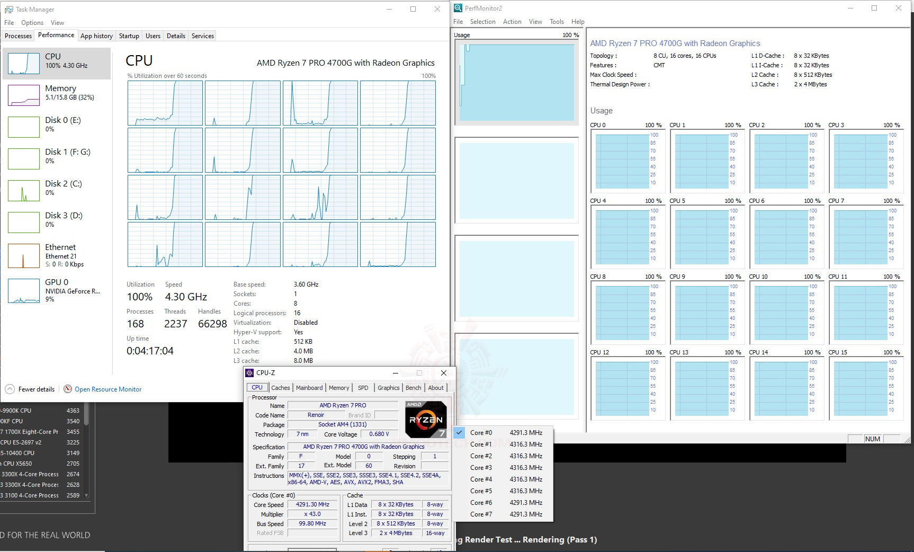Switch to the Caches tab in CPU-Z
This screenshot has width=914, height=552.
pos(280,388)
